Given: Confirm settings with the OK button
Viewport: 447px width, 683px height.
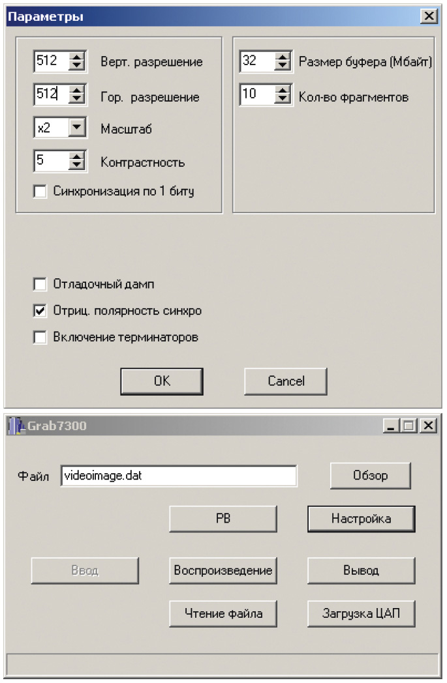Looking at the screenshot, I should pyautogui.click(x=162, y=381).
